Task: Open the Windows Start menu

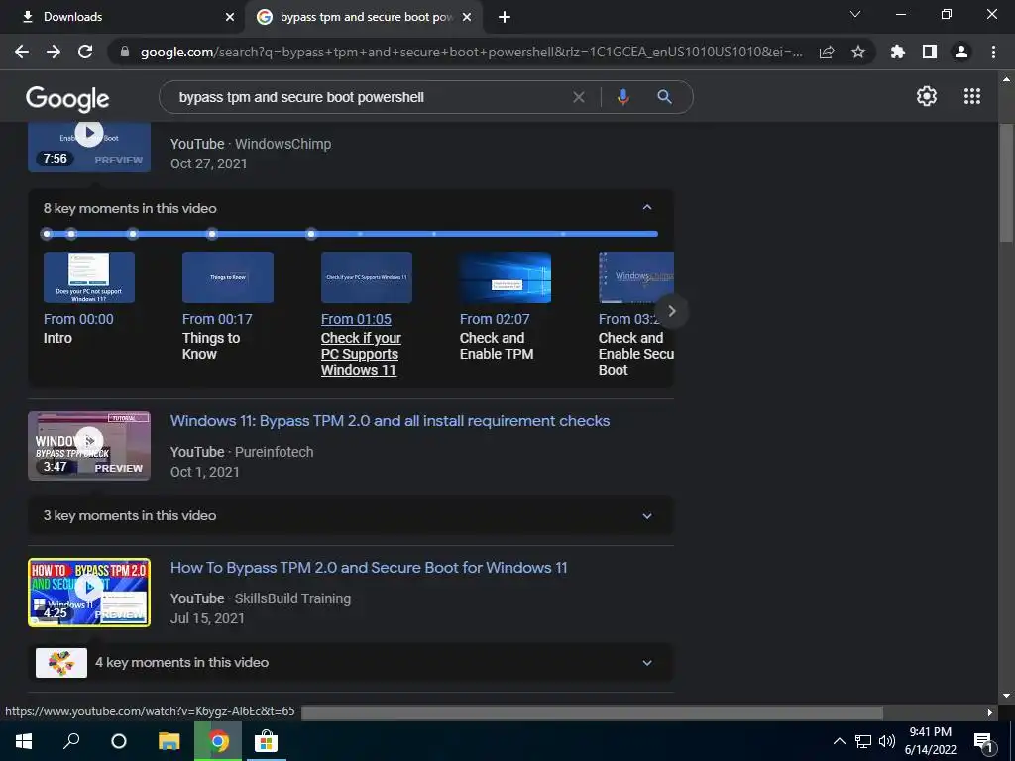Action: (x=24, y=741)
